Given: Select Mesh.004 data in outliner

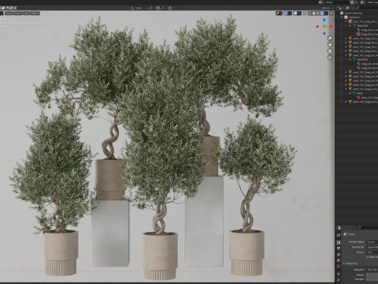Looking at the screenshot, I should [x=362, y=26].
